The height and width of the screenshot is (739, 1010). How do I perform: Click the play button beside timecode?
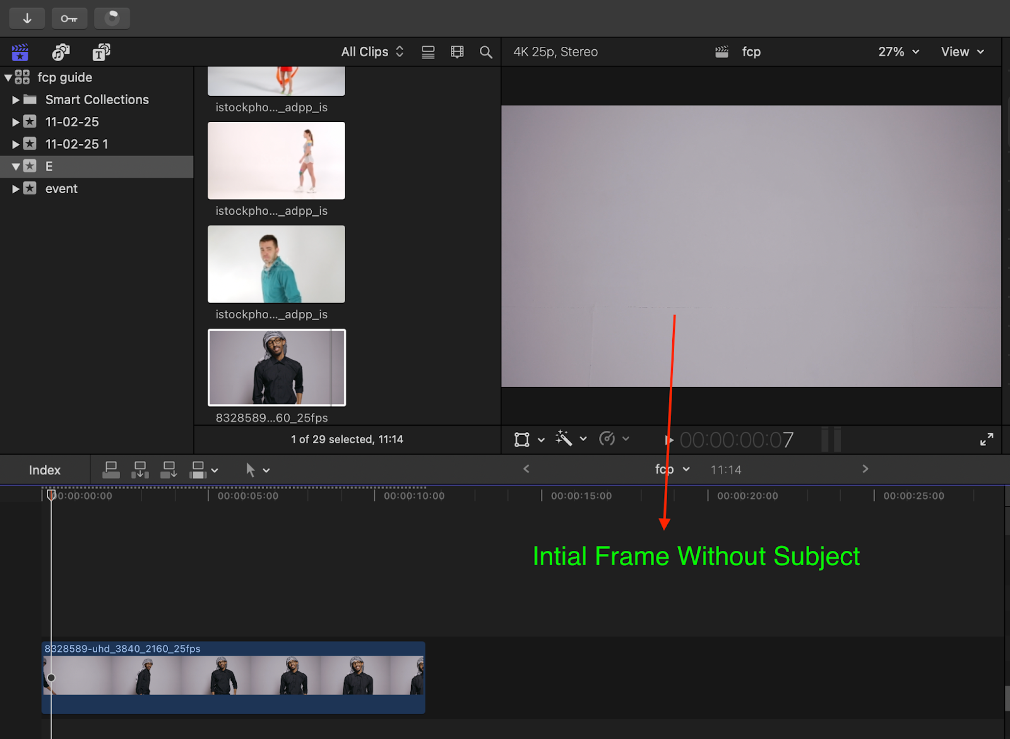(x=669, y=440)
